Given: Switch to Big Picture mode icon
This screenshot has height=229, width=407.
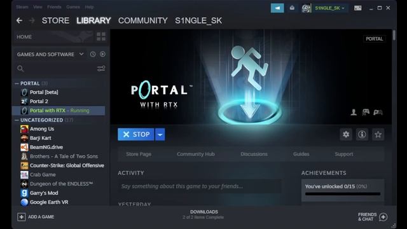Looking at the screenshot, I should pos(357,8).
